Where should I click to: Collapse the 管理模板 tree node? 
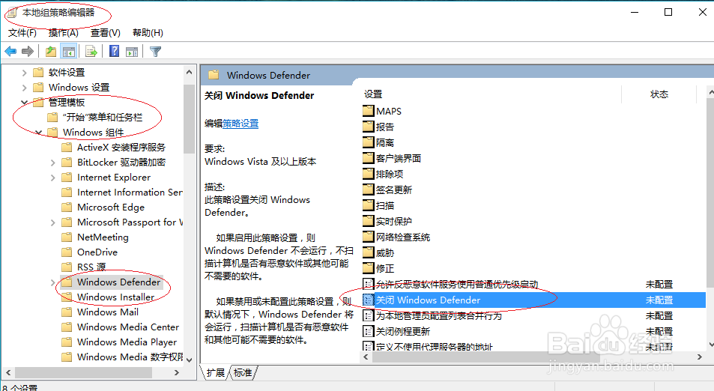tap(25, 102)
